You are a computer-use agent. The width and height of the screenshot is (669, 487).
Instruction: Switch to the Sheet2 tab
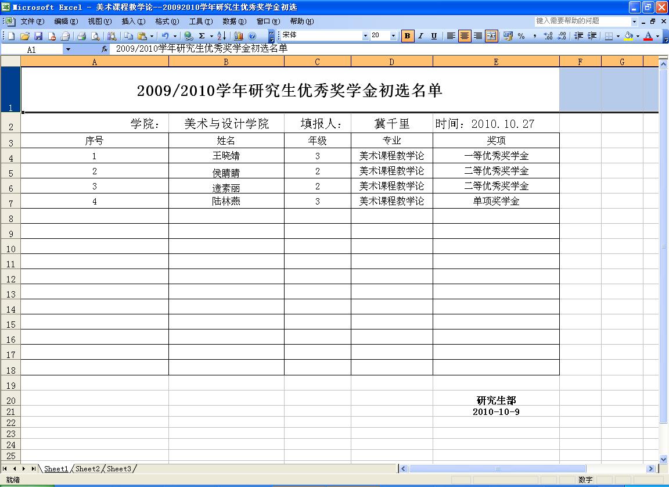pyautogui.click(x=88, y=468)
